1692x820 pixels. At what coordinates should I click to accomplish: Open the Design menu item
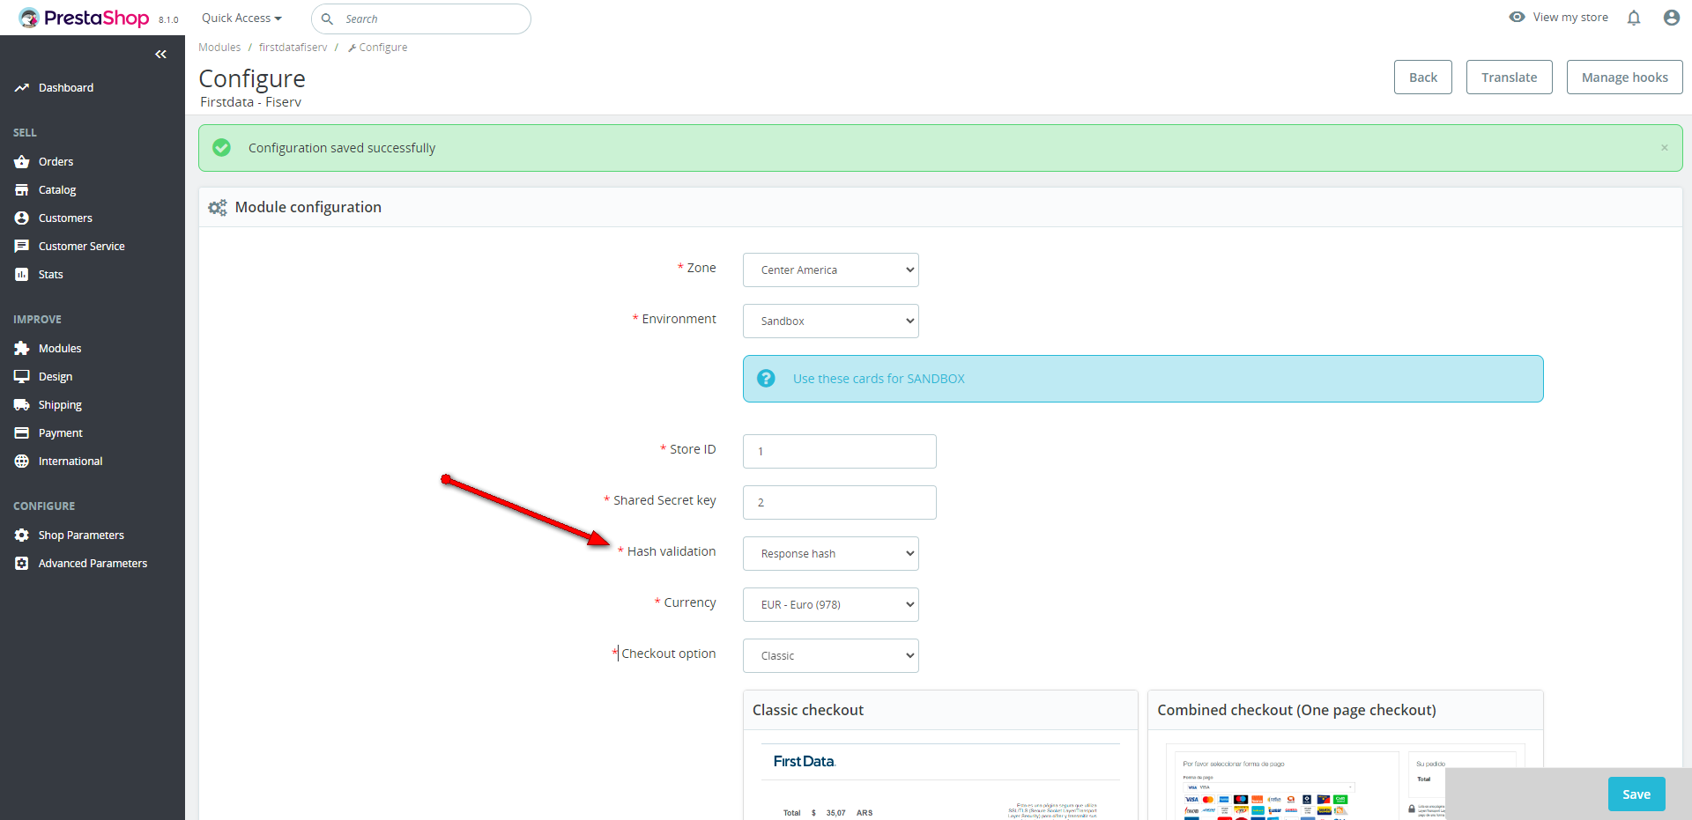pos(56,377)
